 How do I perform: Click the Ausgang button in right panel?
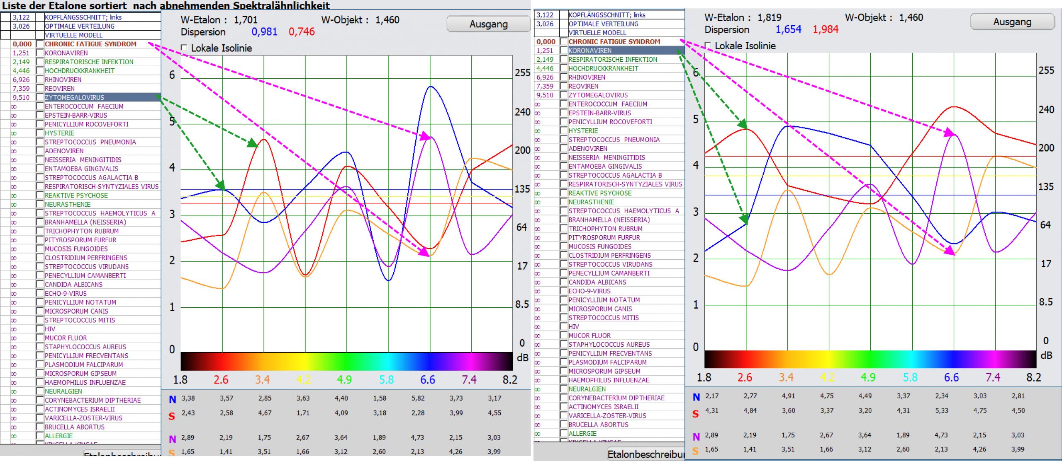point(1012,22)
